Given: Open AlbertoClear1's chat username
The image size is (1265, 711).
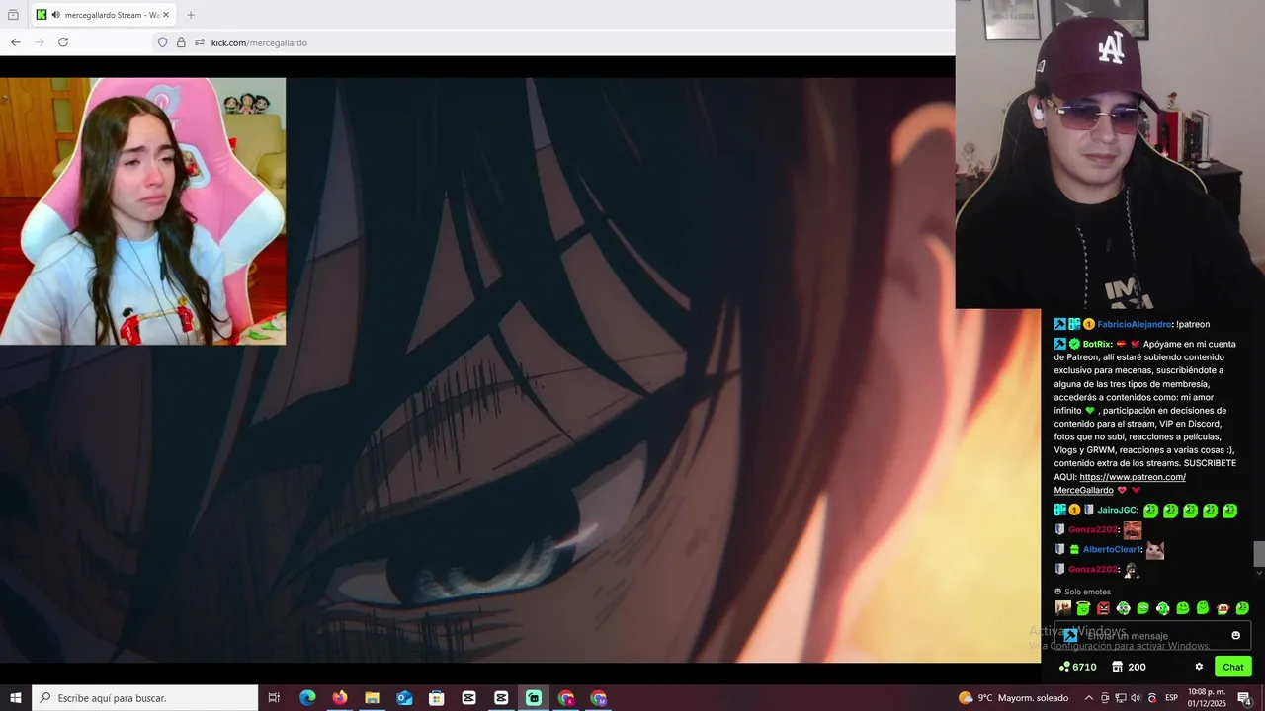Looking at the screenshot, I should (1112, 550).
